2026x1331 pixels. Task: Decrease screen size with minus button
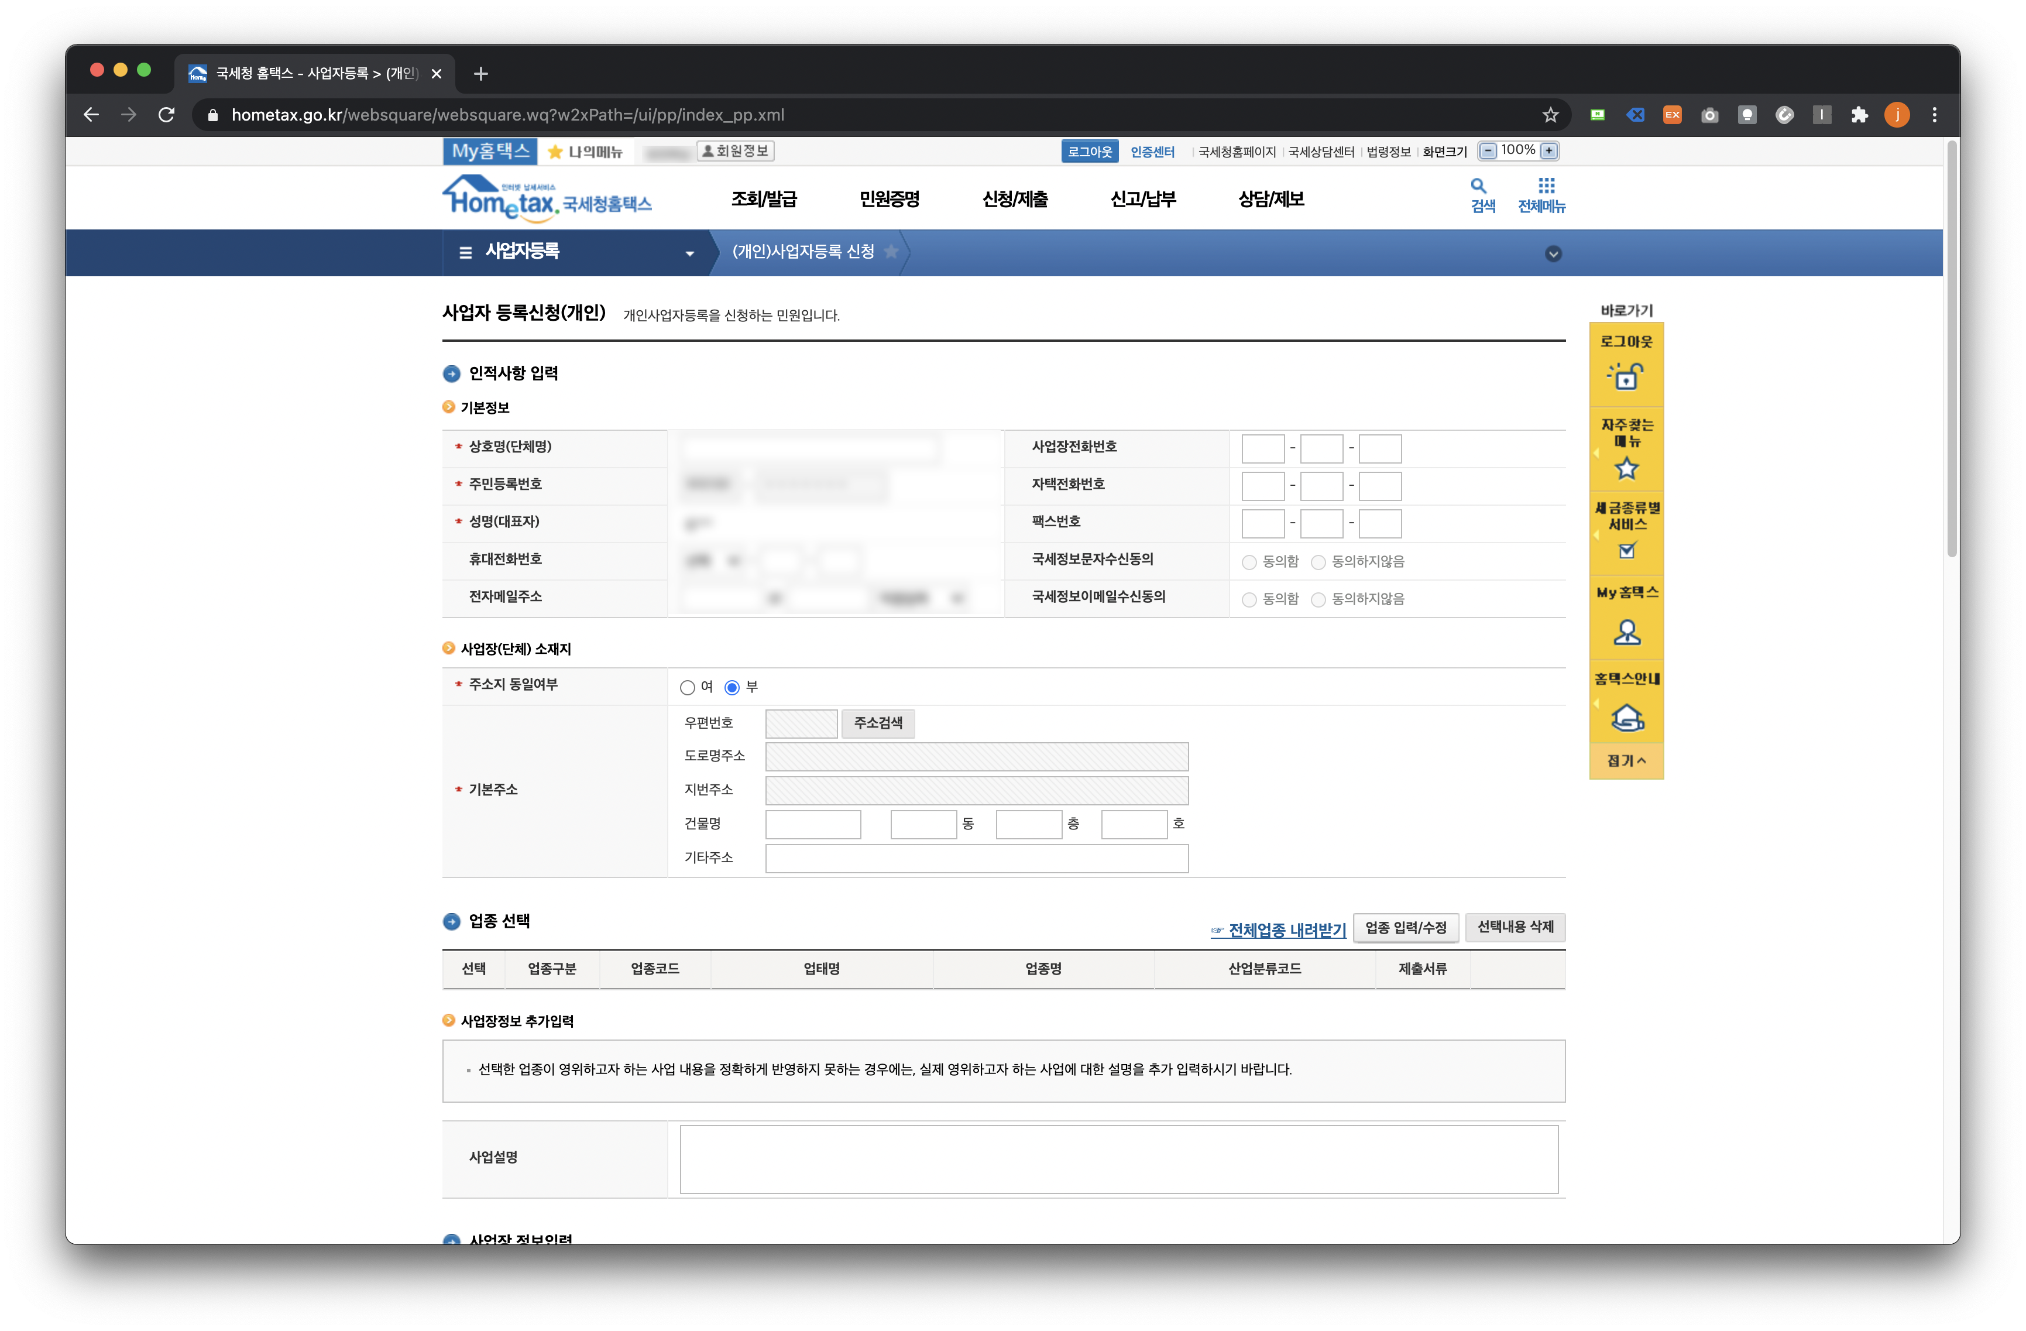pos(1487,151)
